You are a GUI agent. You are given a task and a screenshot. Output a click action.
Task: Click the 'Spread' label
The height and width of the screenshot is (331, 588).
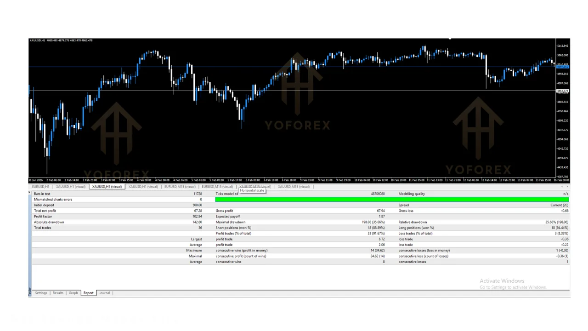pyautogui.click(x=403, y=205)
